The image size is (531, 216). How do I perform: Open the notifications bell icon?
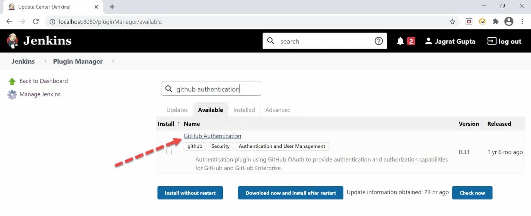(400, 41)
